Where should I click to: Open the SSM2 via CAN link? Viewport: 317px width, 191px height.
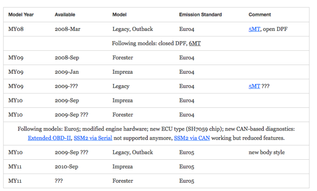pyautogui.click(x=192, y=138)
